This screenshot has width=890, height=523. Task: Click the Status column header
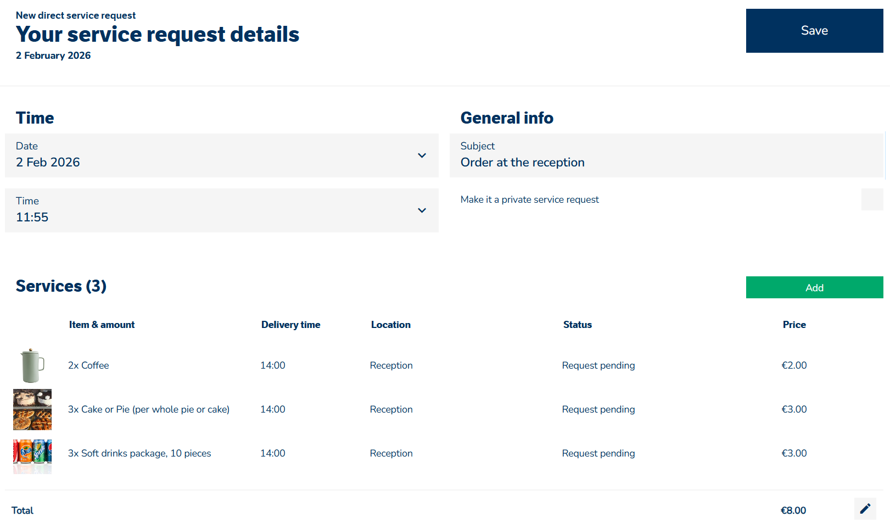577,325
